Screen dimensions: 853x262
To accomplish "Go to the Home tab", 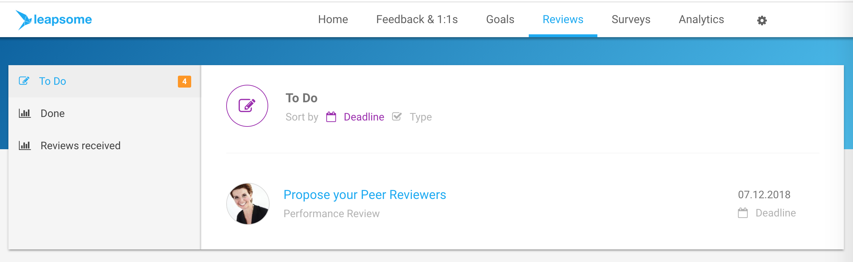I will (333, 20).
